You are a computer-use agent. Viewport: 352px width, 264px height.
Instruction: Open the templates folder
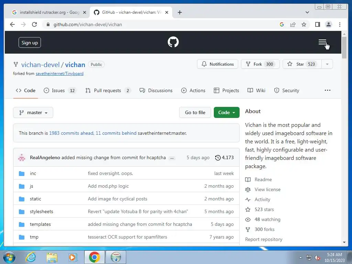(x=41, y=224)
